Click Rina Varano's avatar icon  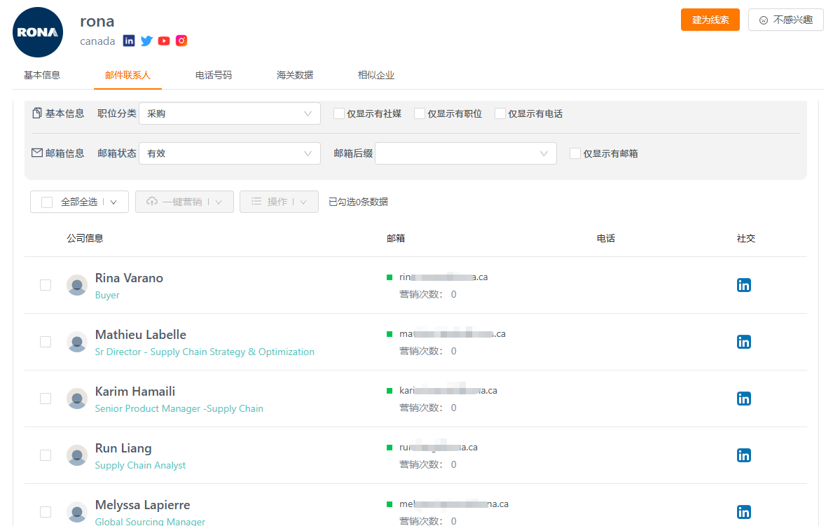77,285
